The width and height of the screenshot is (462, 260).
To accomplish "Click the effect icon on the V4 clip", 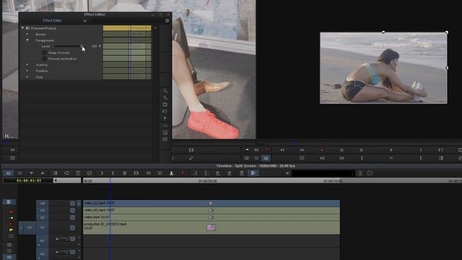I will (211, 204).
